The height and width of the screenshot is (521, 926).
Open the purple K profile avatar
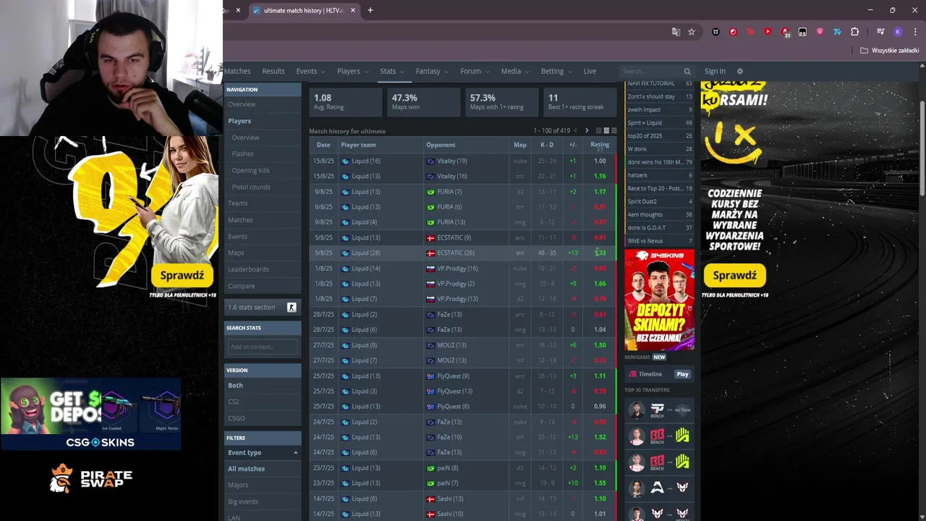tap(898, 32)
